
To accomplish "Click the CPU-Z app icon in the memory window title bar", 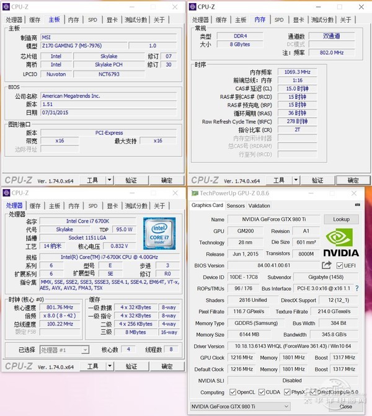I will click(193, 7).
